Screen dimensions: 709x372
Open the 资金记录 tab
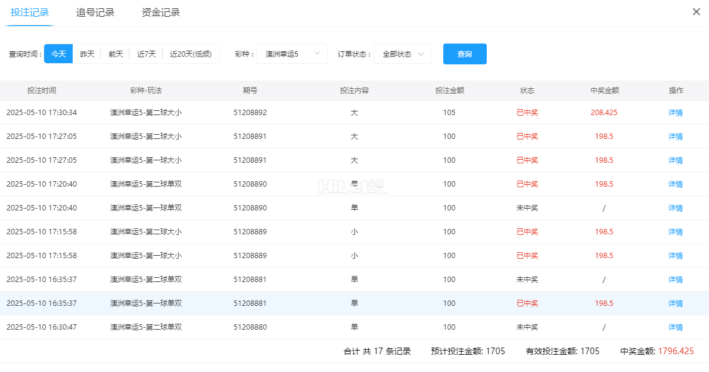point(161,13)
